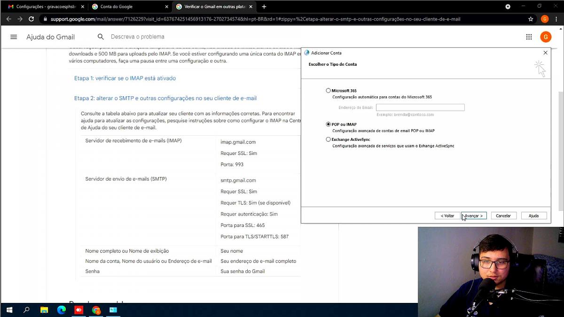Screen dimensions: 564x317
Task: Switch to the Configurações Gmail tab
Action: [x=46, y=7]
